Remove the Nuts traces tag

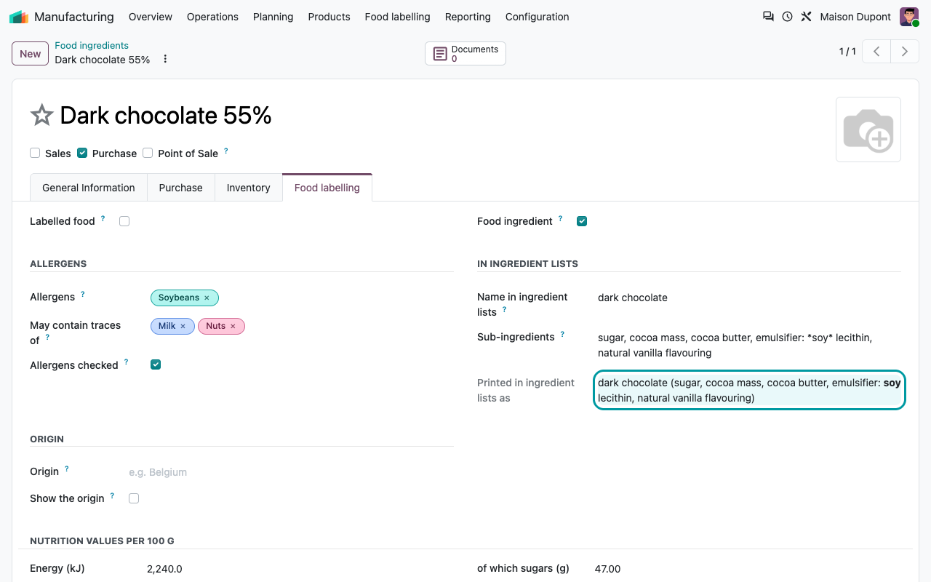click(233, 326)
